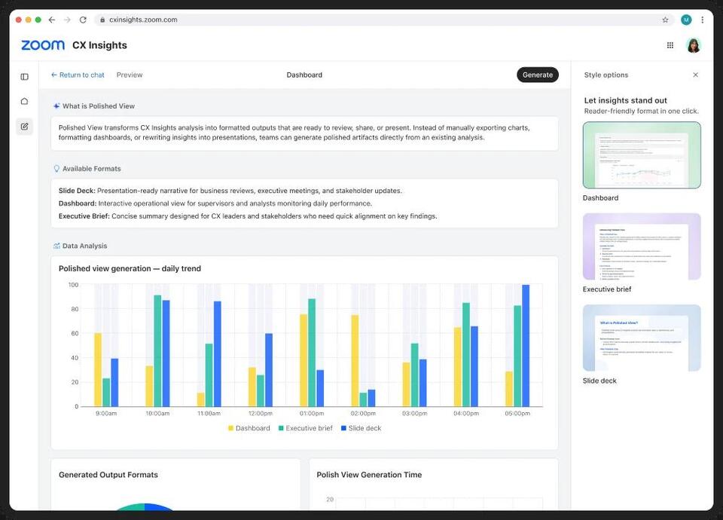Bookmark page with star icon
The width and height of the screenshot is (723, 520).
pos(665,20)
